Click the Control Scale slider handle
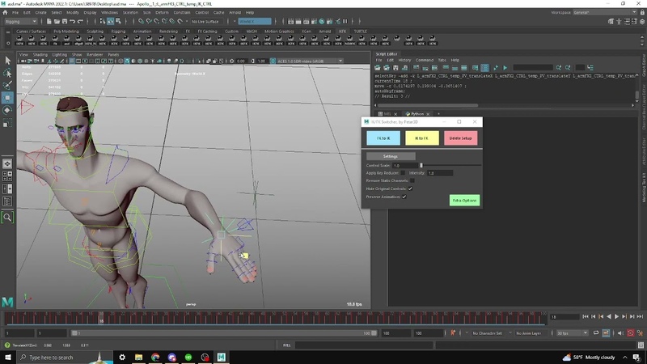The image size is (647, 364). point(421,166)
